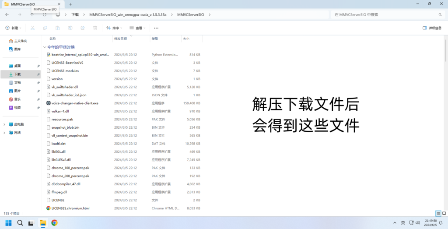Select 下载 in the sidebar
448x229 pixels.
pos(21,74)
